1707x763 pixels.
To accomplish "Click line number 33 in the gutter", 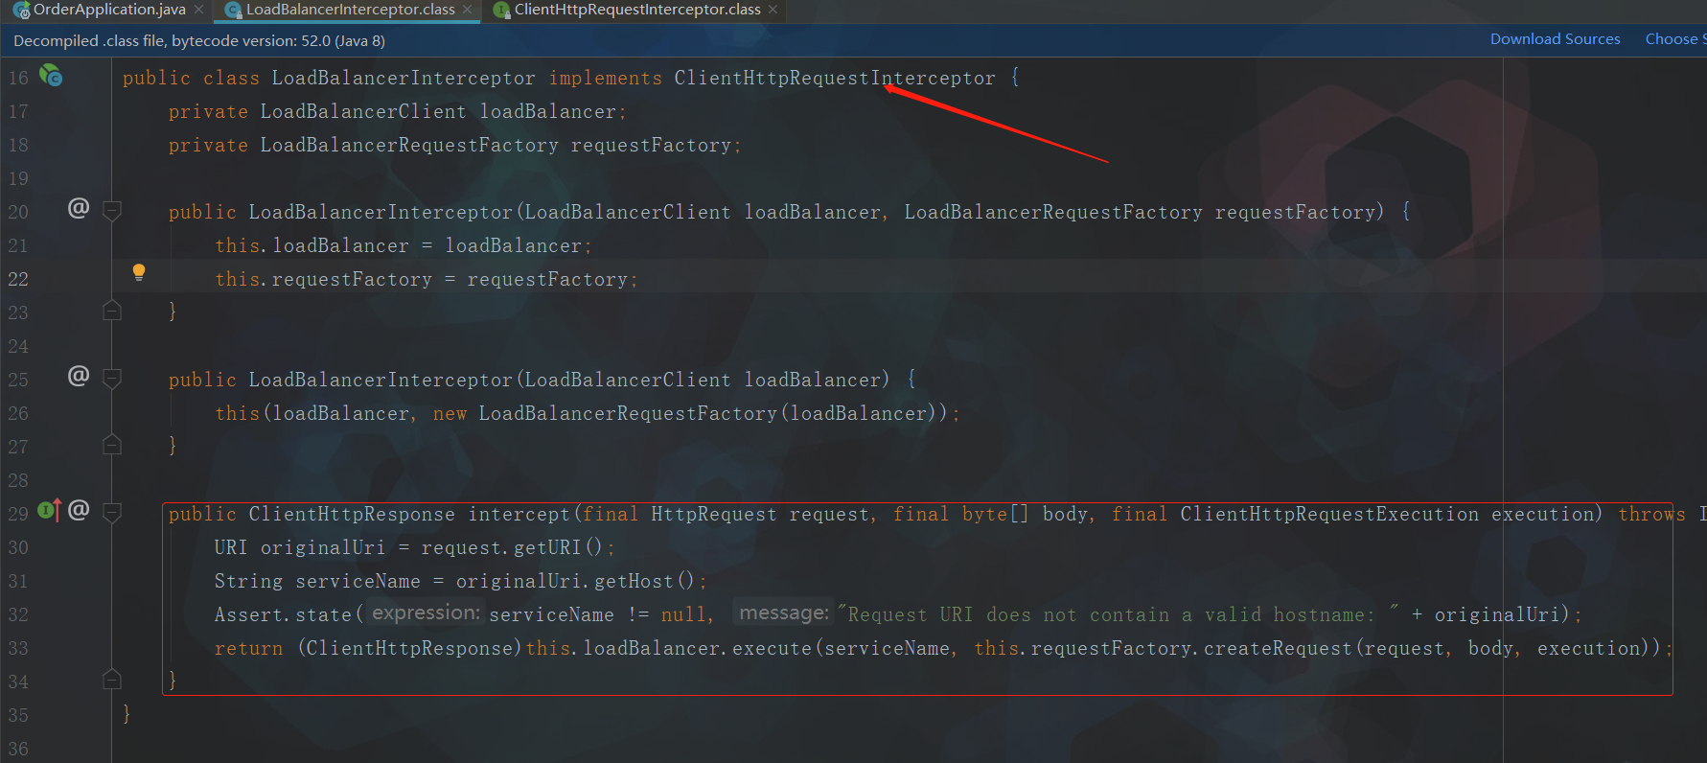I will coord(18,648).
